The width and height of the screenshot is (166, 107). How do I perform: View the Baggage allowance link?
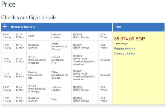125,48
